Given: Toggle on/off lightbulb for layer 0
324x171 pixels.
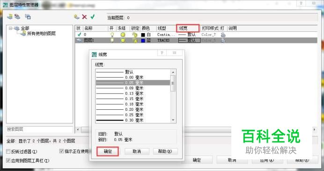Looking at the screenshot, I should point(112,35).
